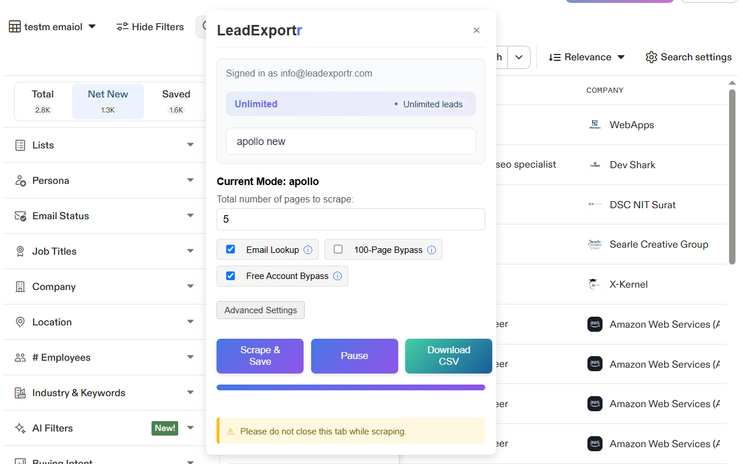Focus the total pages to scrape field

pos(351,219)
